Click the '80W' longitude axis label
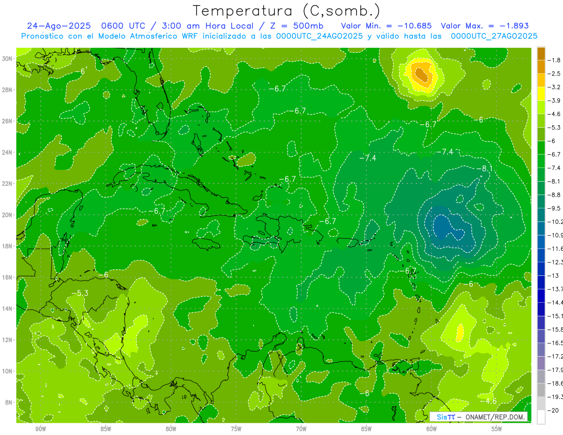The height and width of the screenshot is (435, 563). pyautogui.click(x=171, y=429)
